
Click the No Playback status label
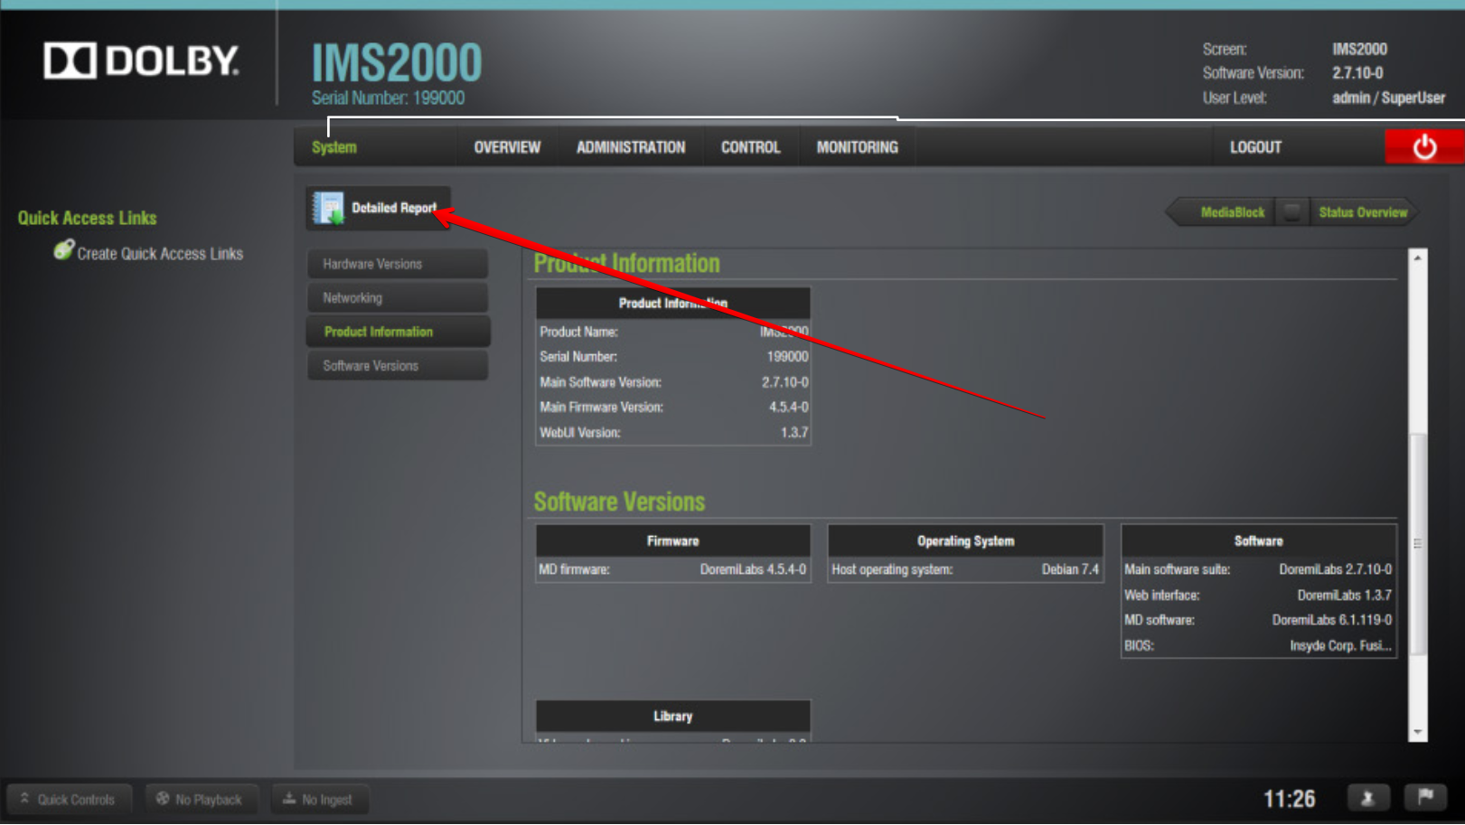point(209,800)
